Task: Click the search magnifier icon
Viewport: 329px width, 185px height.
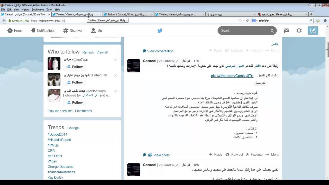Action: [272, 31]
